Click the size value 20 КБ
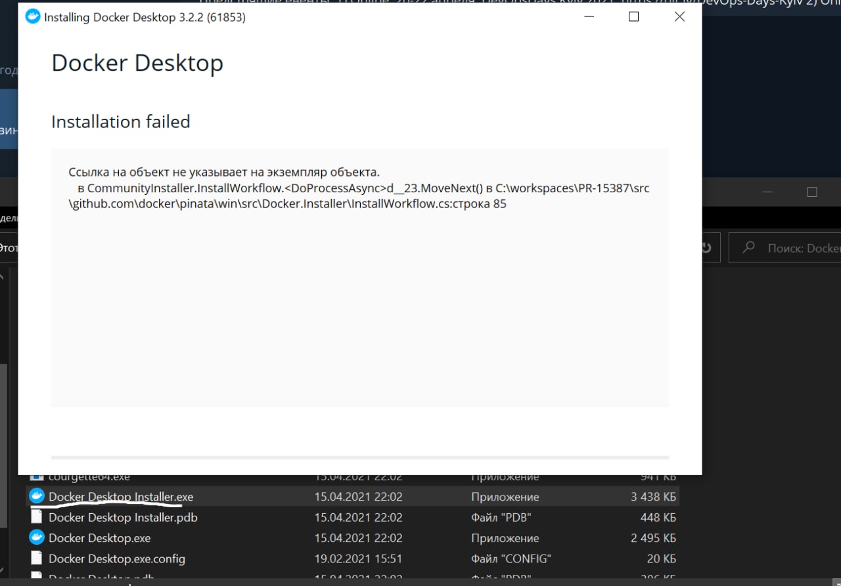The width and height of the screenshot is (841, 586). click(662, 558)
